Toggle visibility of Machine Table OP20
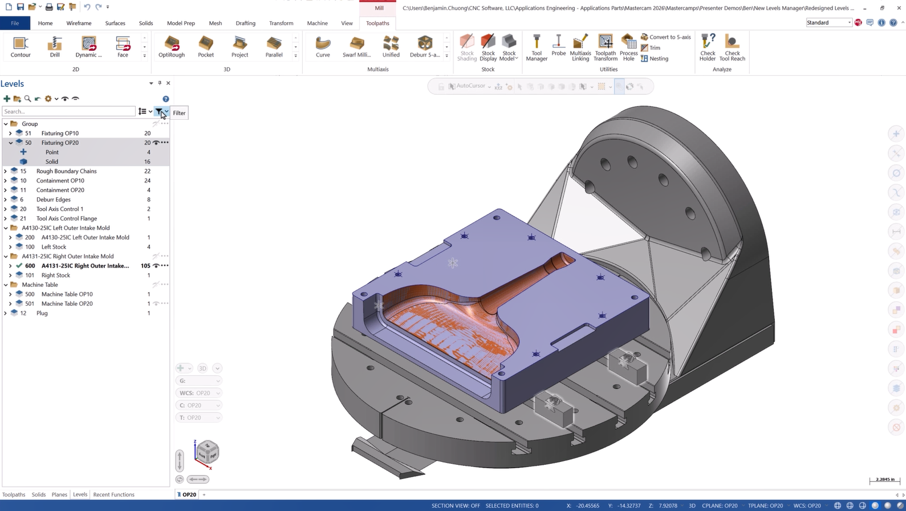 tap(156, 303)
